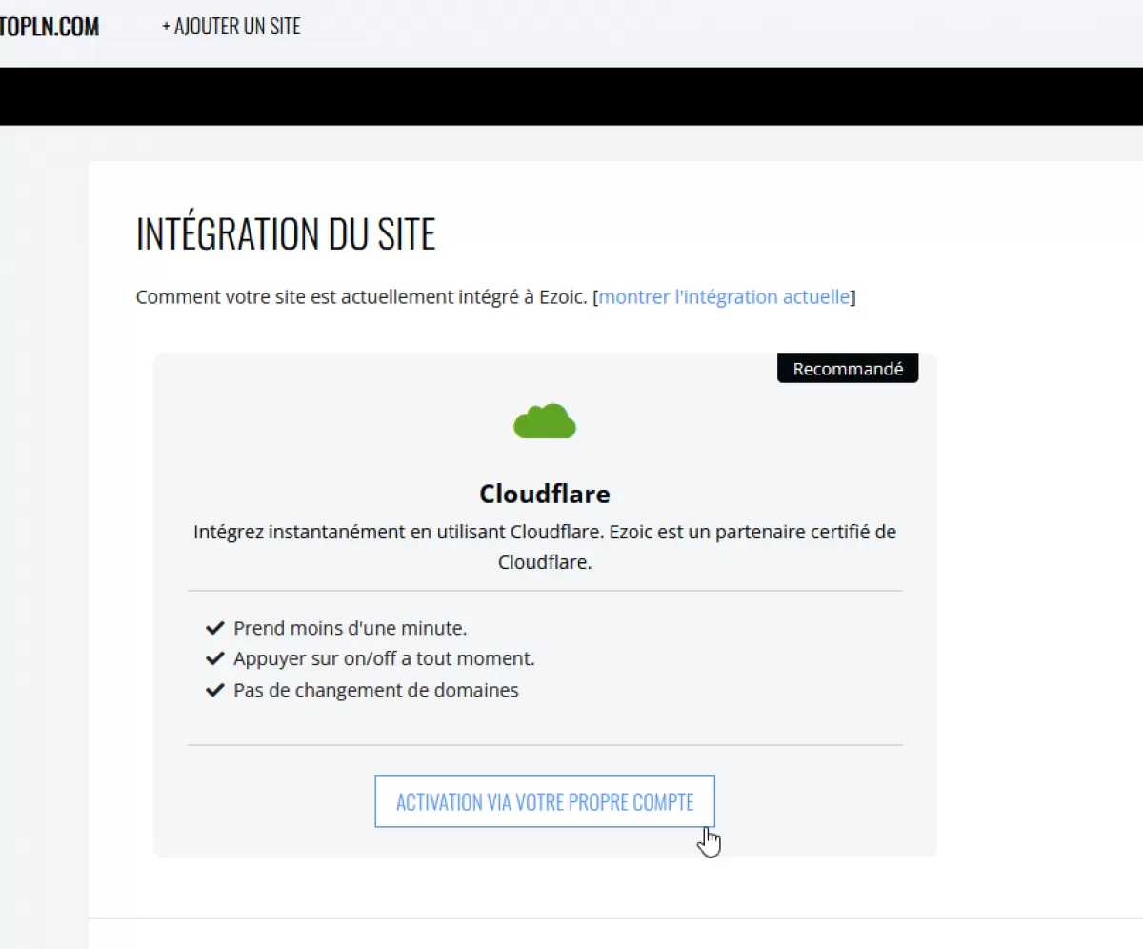Click the "Comment votre site est actuellement intégré" sentence
Screen dimensions: 1143x949
point(362,296)
